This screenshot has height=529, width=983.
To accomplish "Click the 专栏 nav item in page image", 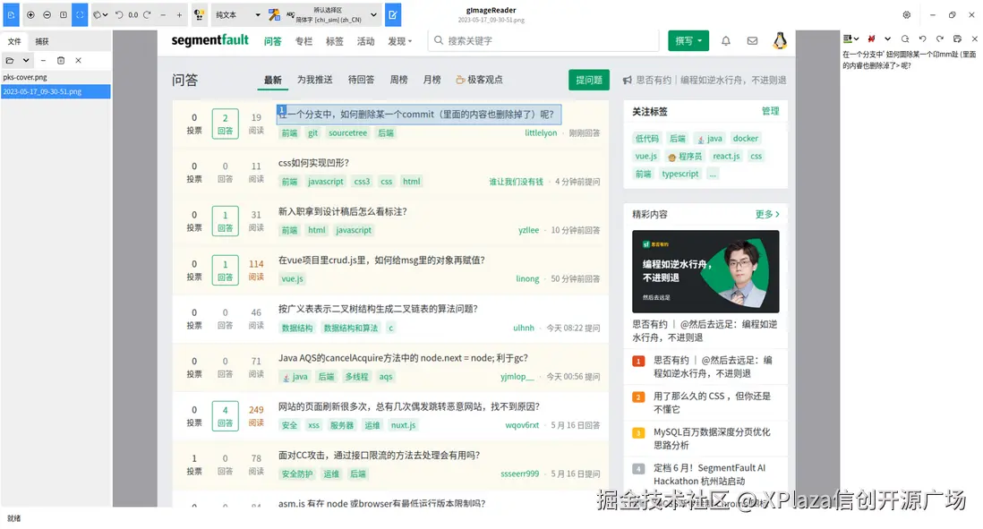I will point(304,41).
